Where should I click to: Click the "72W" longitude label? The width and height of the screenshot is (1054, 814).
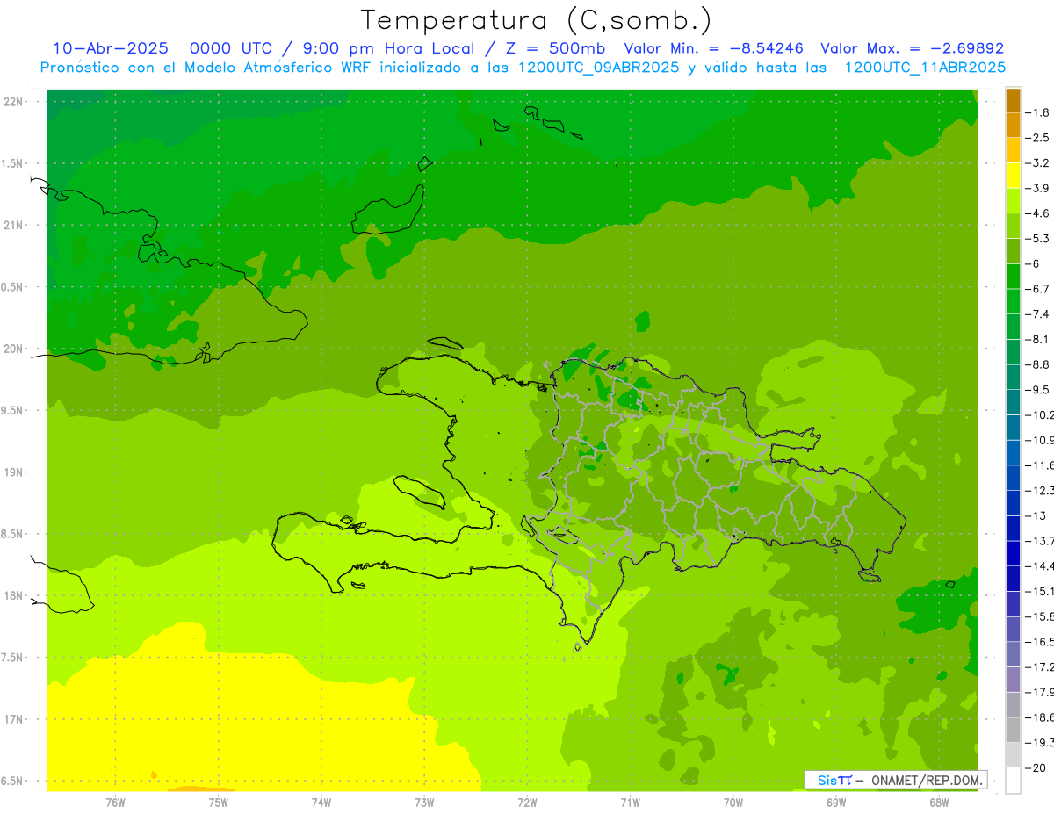point(527,802)
